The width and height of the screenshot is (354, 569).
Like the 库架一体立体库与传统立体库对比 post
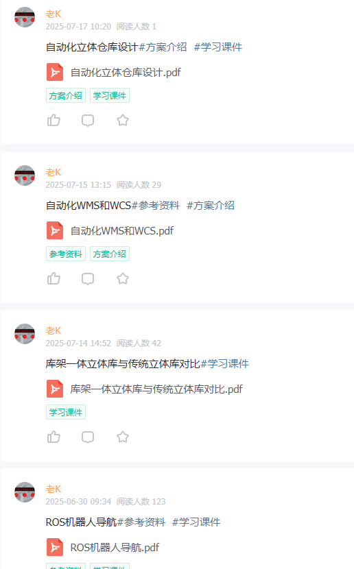pos(54,437)
